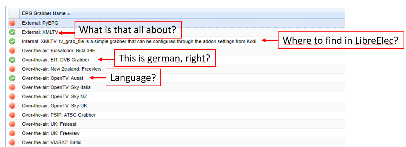Screen dimensions: 406x147
Task: Click green status icon for EIT: DVB Grabber
Action: pyautogui.click(x=12, y=60)
